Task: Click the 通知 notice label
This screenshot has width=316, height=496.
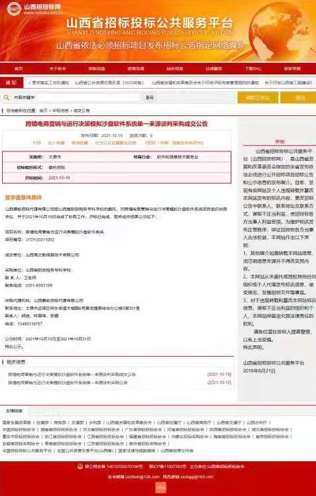Action: (12, 83)
